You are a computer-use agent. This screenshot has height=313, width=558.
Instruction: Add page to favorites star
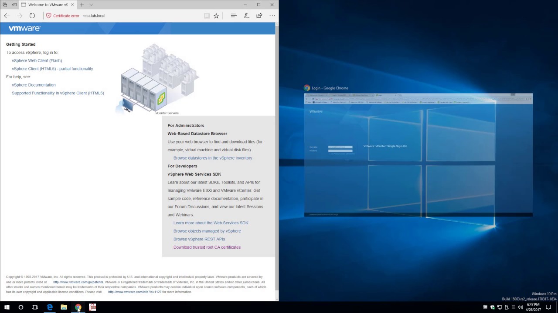point(216,16)
